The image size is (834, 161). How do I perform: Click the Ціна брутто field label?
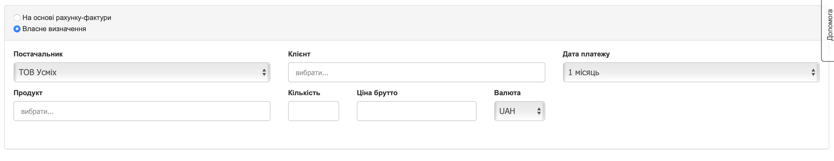coord(377,93)
